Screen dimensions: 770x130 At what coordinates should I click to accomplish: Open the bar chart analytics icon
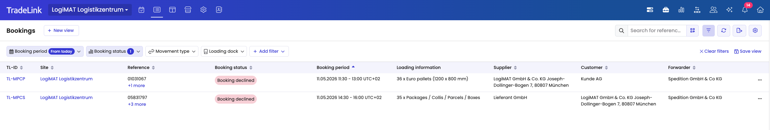(681, 10)
